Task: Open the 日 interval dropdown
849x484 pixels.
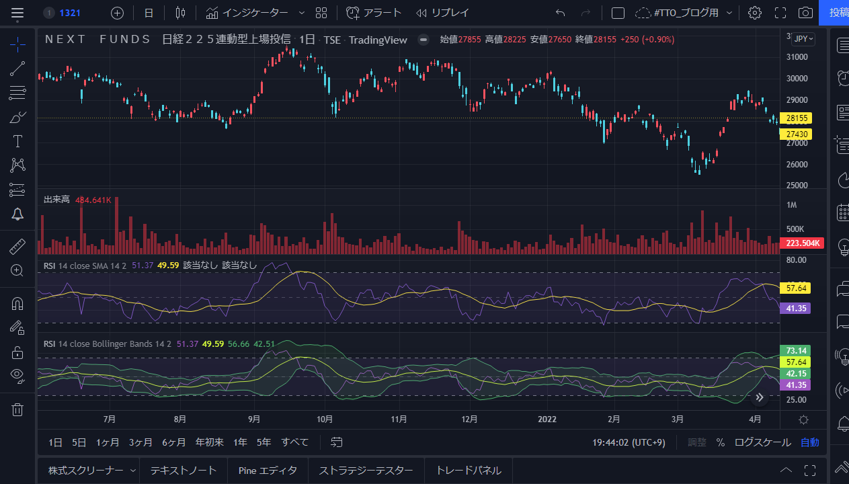Action: pyautogui.click(x=148, y=12)
